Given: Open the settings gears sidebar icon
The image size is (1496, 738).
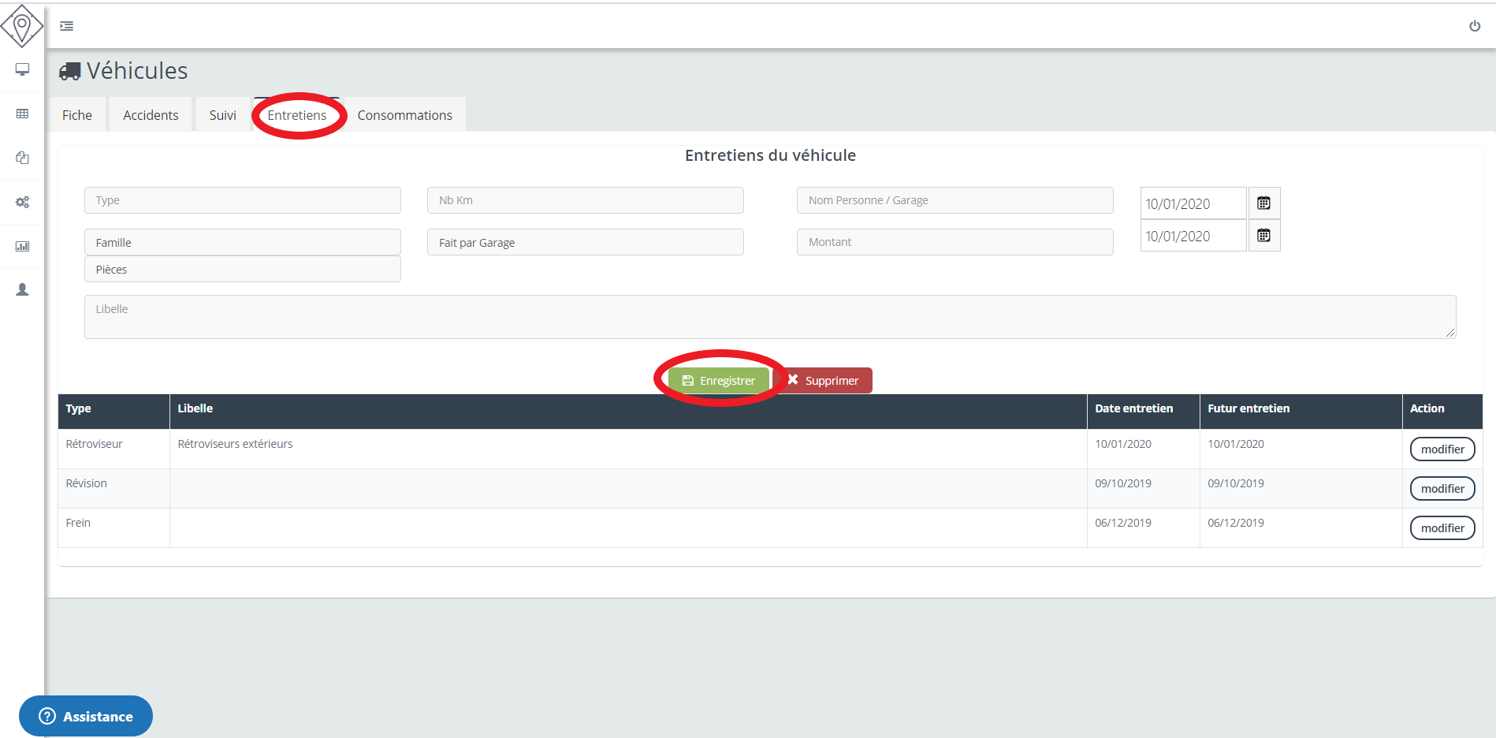Looking at the screenshot, I should [22, 202].
